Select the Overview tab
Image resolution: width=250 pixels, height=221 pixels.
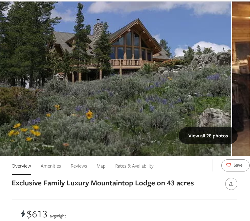tap(21, 166)
